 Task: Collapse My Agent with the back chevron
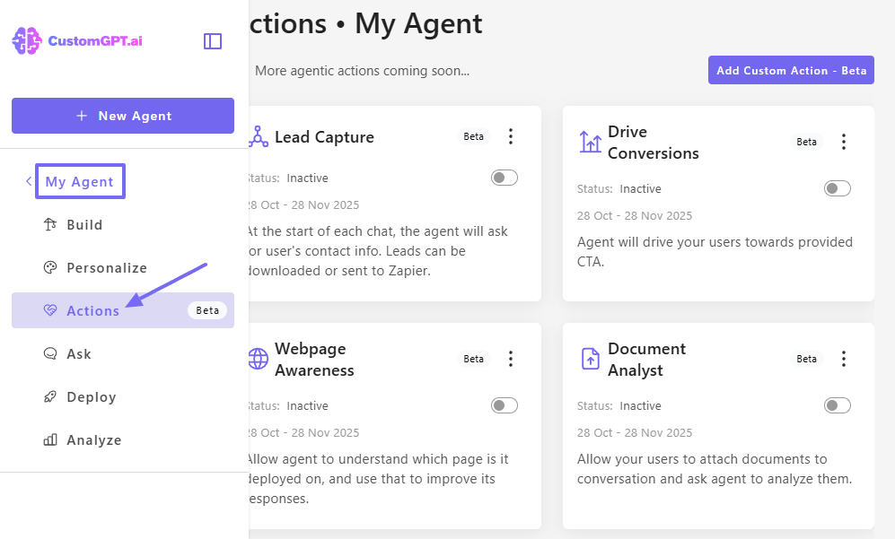coord(28,181)
